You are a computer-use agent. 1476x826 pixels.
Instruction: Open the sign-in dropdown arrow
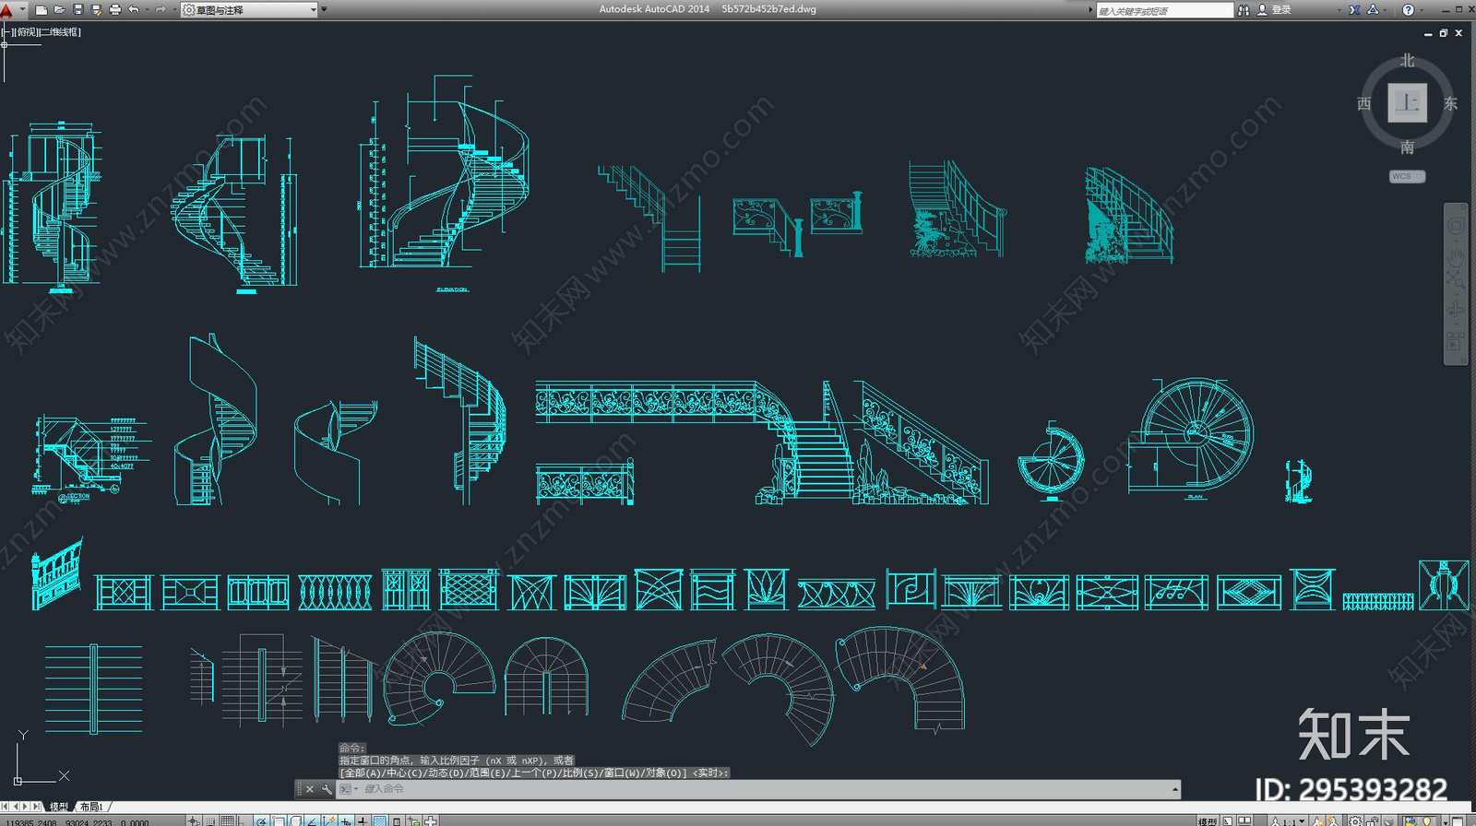pyautogui.click(x=1339, y=10)
